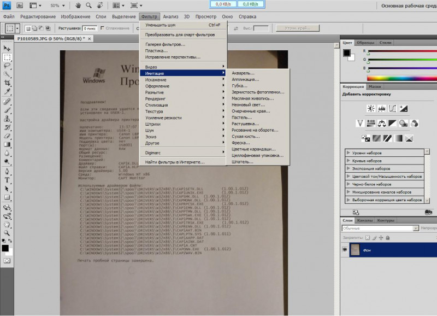Open the tool preset picker arrow
The width and height of the screenshot is (437, 316).
(17, 28)
